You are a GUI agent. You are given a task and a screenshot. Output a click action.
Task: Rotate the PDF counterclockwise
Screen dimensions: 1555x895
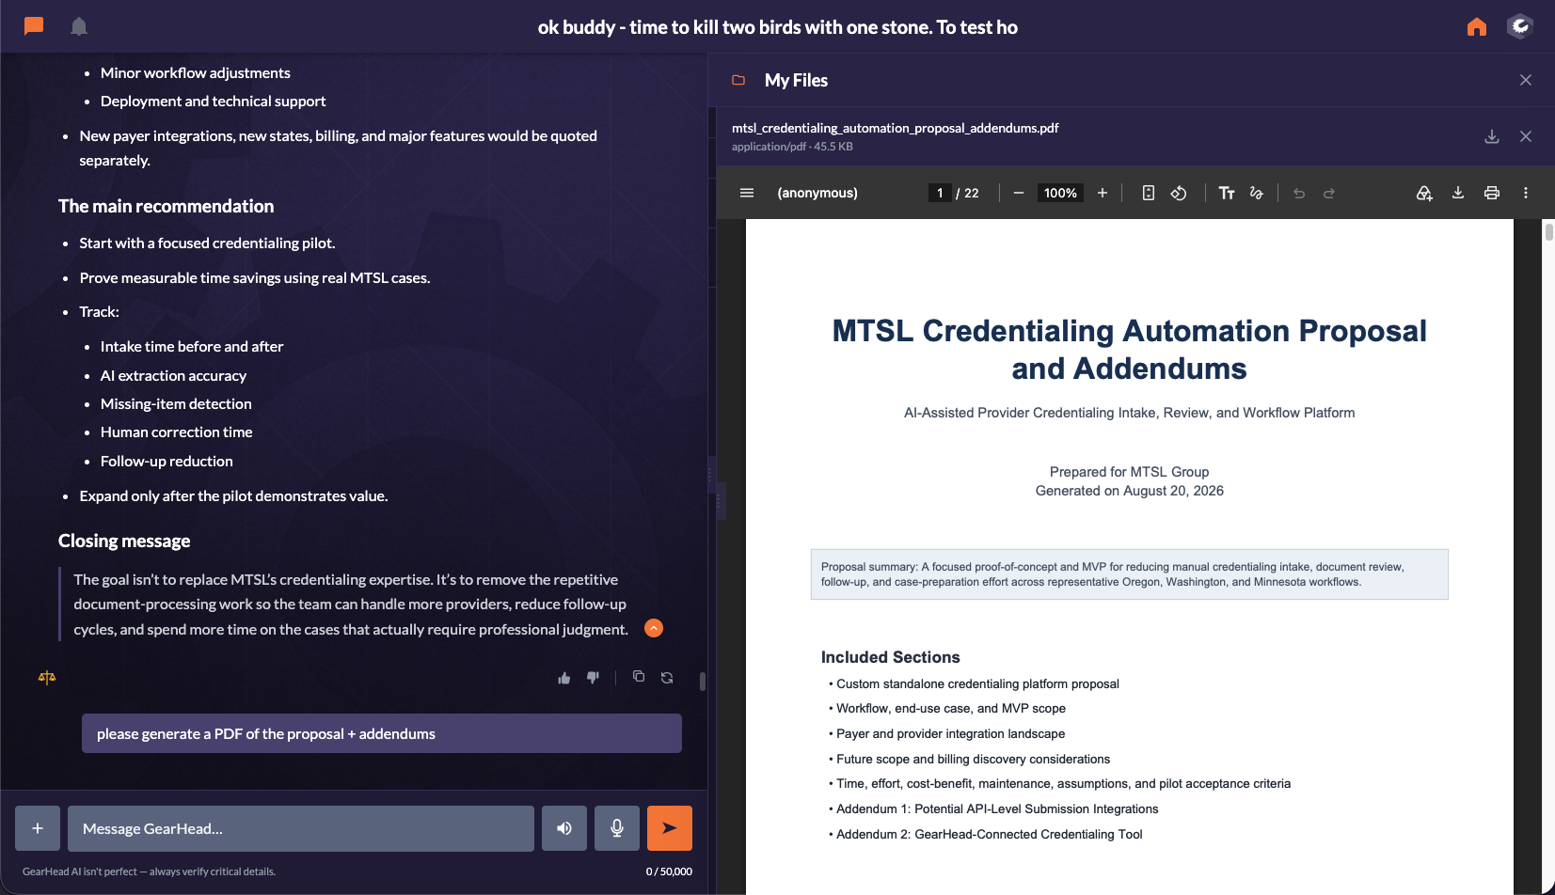[1179, 193]
